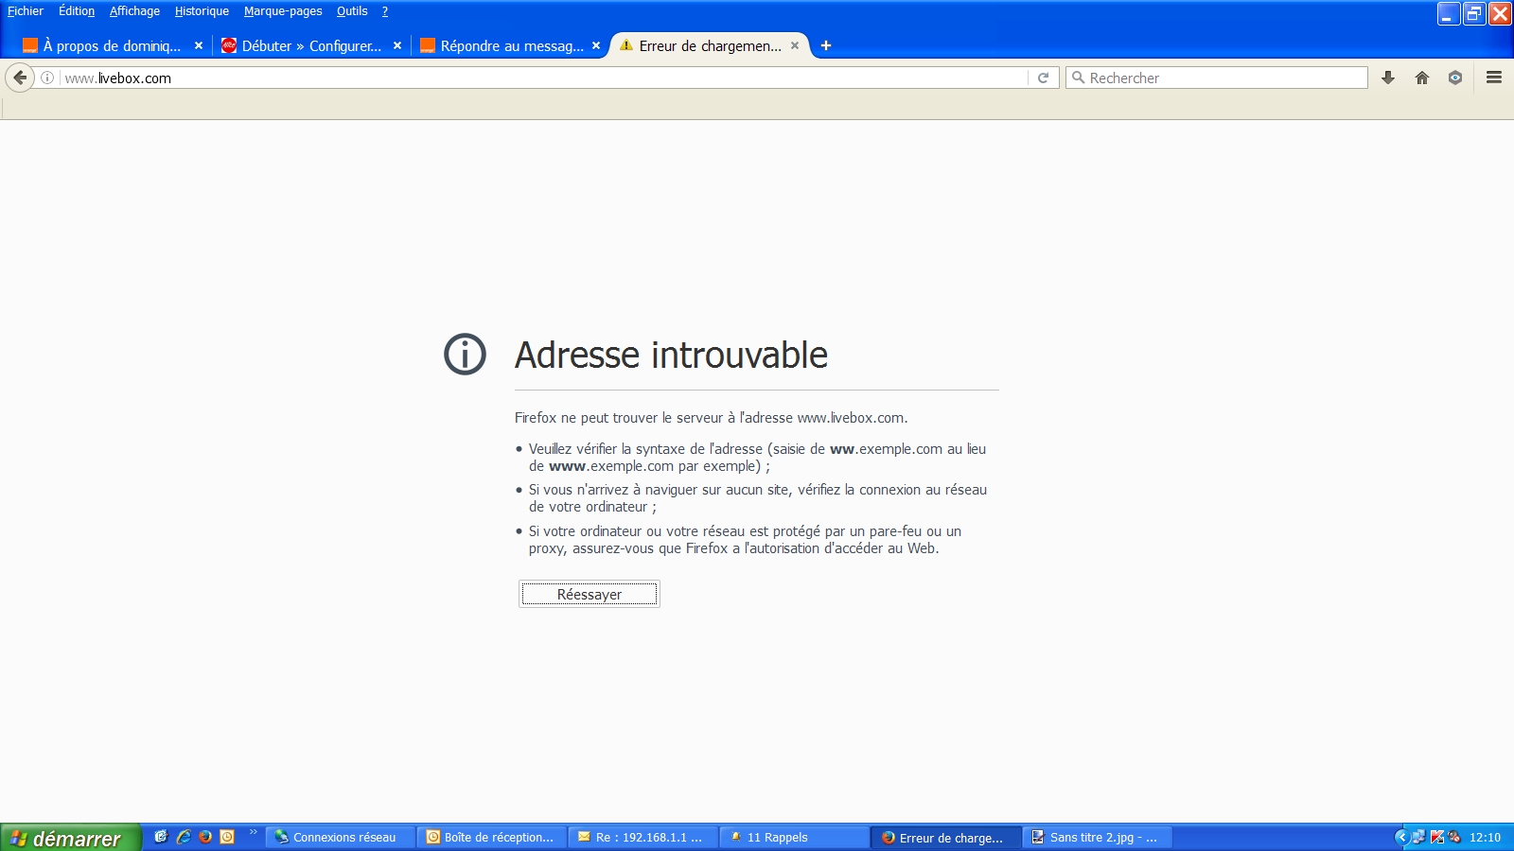This screenshot has height=851, width=1514.
Task: Open the Historique menu
Action: [202, 11]
